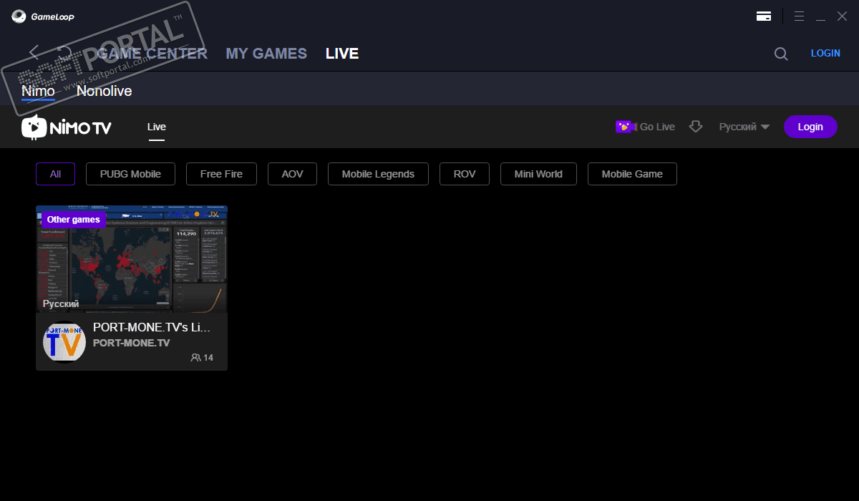This screenshot has width=859, height=501.
Task: Switch to the MY GAMES tab
Action: click(x=266, y=54)
